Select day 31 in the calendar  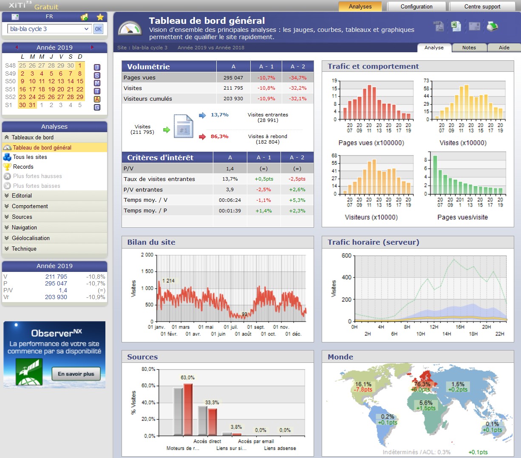point(32,105)
